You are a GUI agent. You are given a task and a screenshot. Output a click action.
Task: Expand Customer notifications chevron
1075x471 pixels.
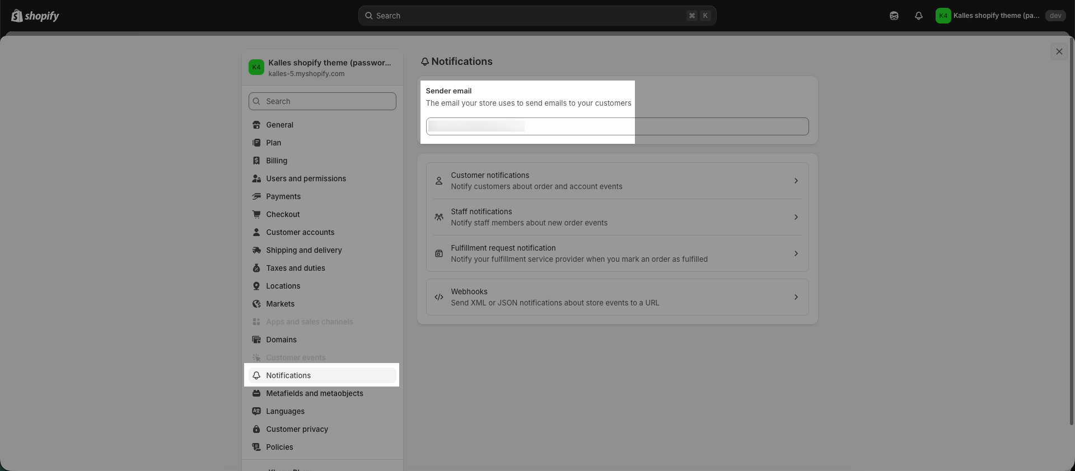pos(796,181)
